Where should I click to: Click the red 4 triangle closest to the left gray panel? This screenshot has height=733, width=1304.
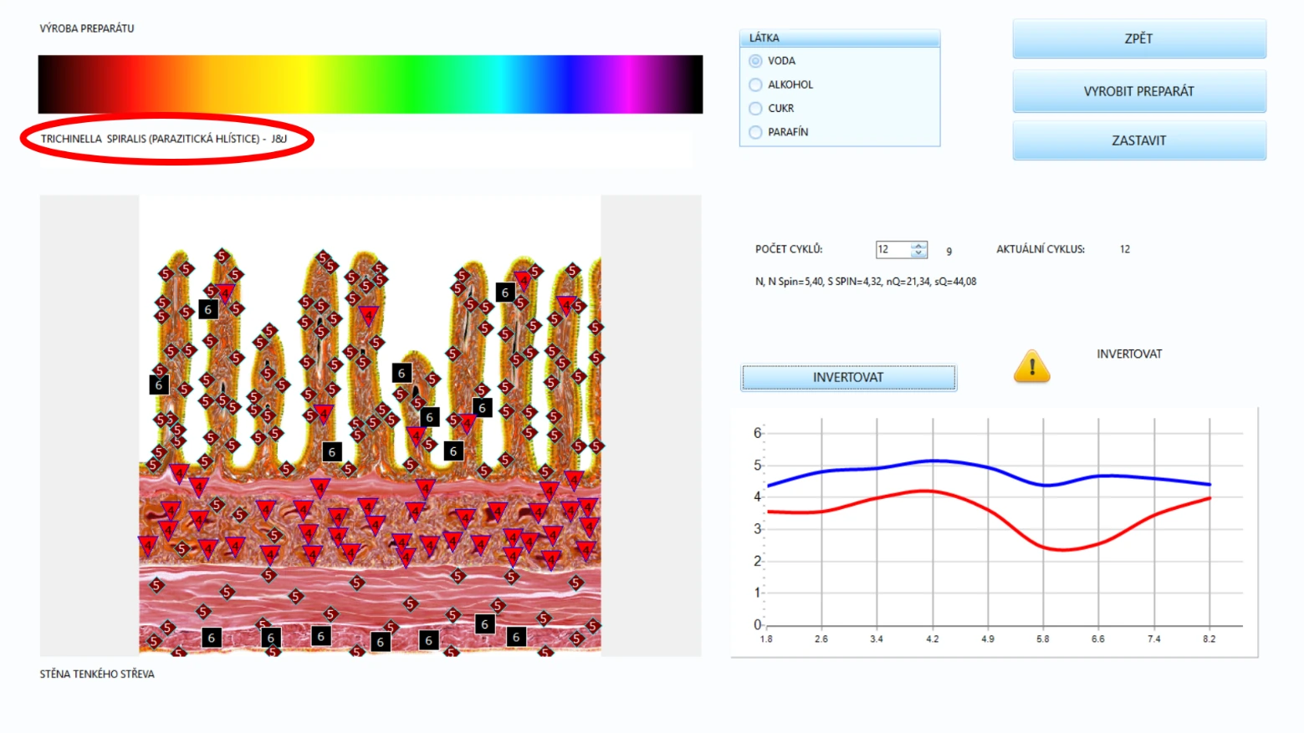click(x=148, y=545)
